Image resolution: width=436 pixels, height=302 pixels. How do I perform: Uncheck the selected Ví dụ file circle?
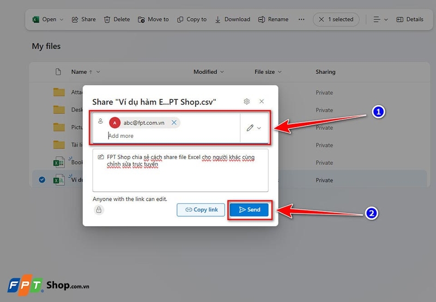click(42, 180)
